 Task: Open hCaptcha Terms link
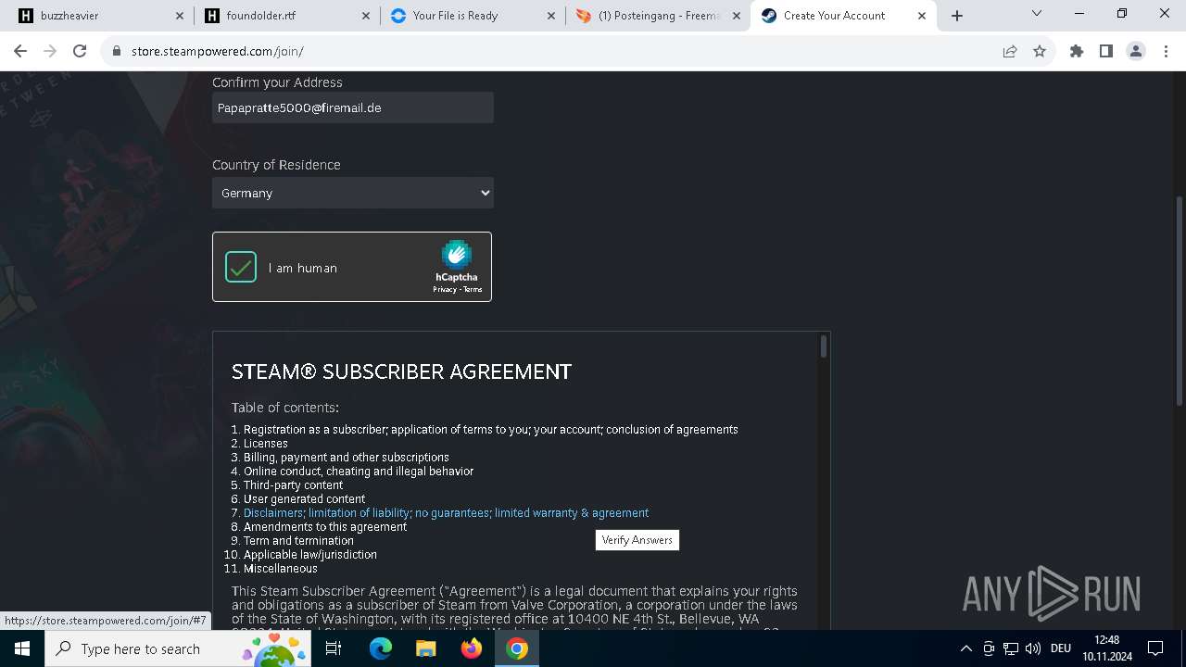473,289
